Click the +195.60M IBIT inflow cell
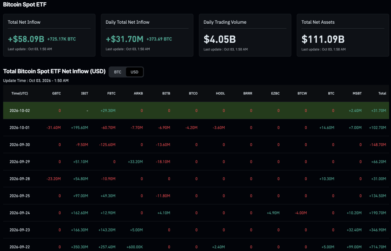The image size is (391, 251). point(79,128)
